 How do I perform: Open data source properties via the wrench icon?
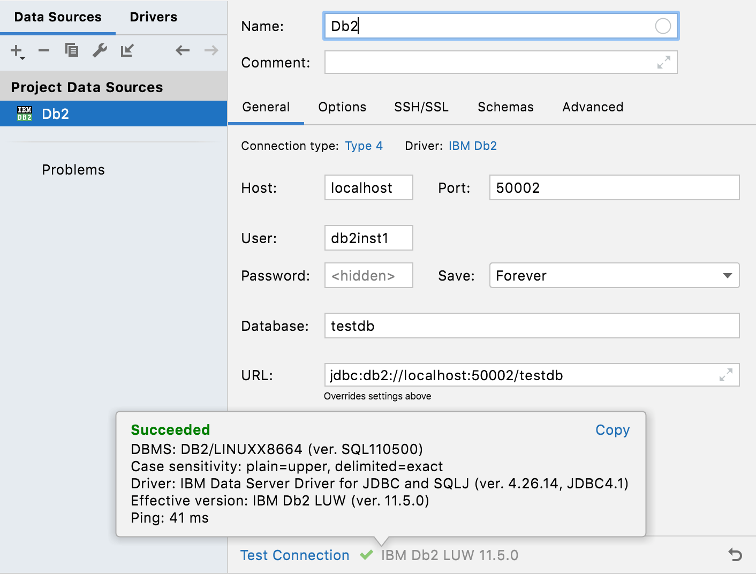coord(100,50)
